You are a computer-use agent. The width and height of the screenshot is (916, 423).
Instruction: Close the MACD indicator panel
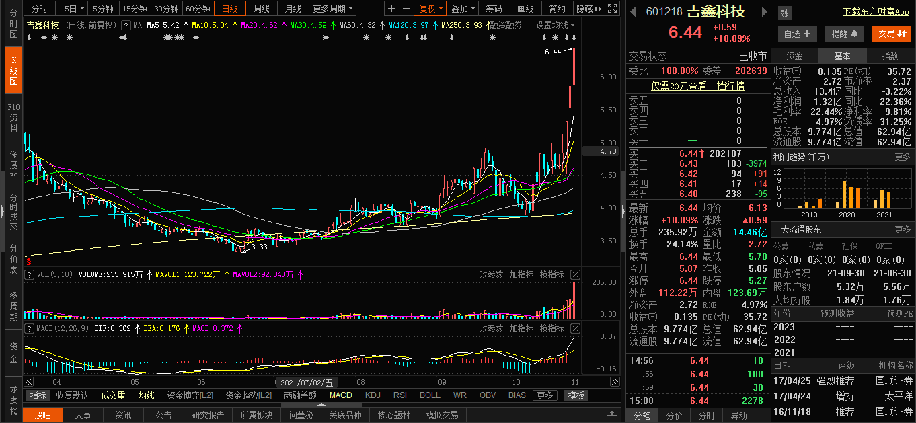(x=575, y=328)
